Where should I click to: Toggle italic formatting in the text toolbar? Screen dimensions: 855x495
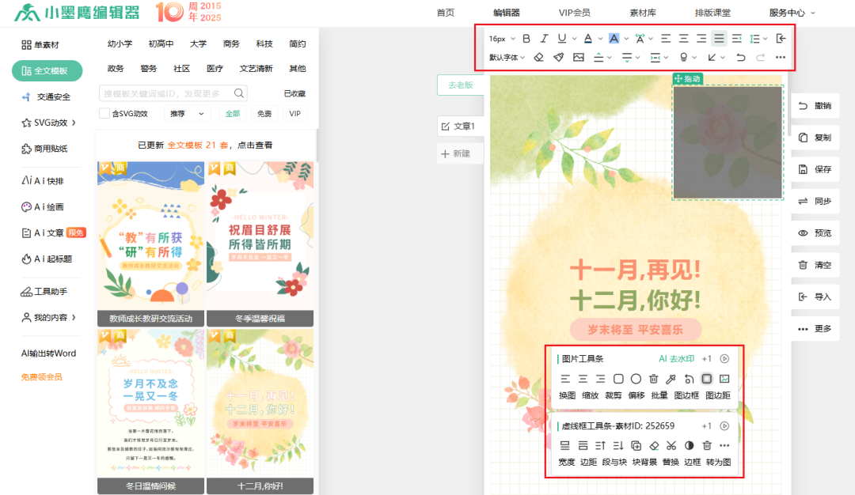tap(544, 39)
